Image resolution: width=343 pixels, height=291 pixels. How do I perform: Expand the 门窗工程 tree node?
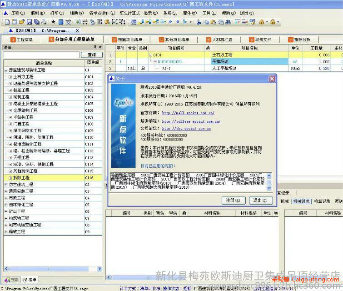[x=10, y=124]
